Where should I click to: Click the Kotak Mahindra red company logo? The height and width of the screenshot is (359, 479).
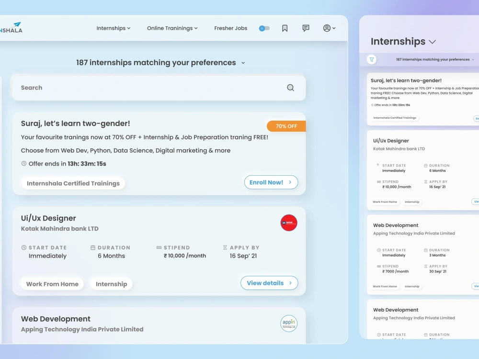(289, 223)
